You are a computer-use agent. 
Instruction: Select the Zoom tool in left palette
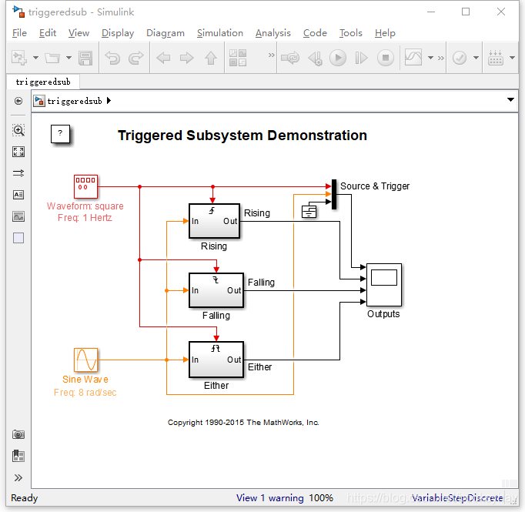18,130
